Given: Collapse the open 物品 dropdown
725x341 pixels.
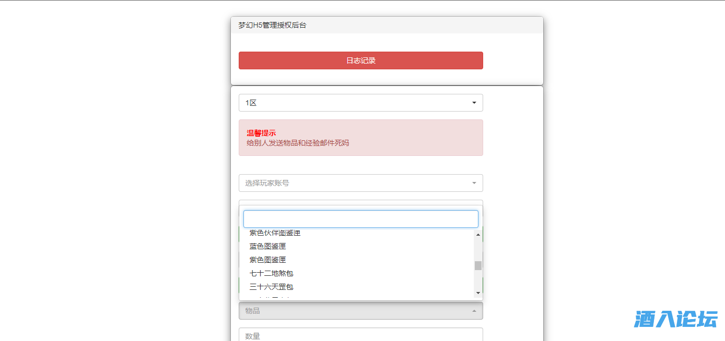Looking at the screenshot, I should point(355,311).
